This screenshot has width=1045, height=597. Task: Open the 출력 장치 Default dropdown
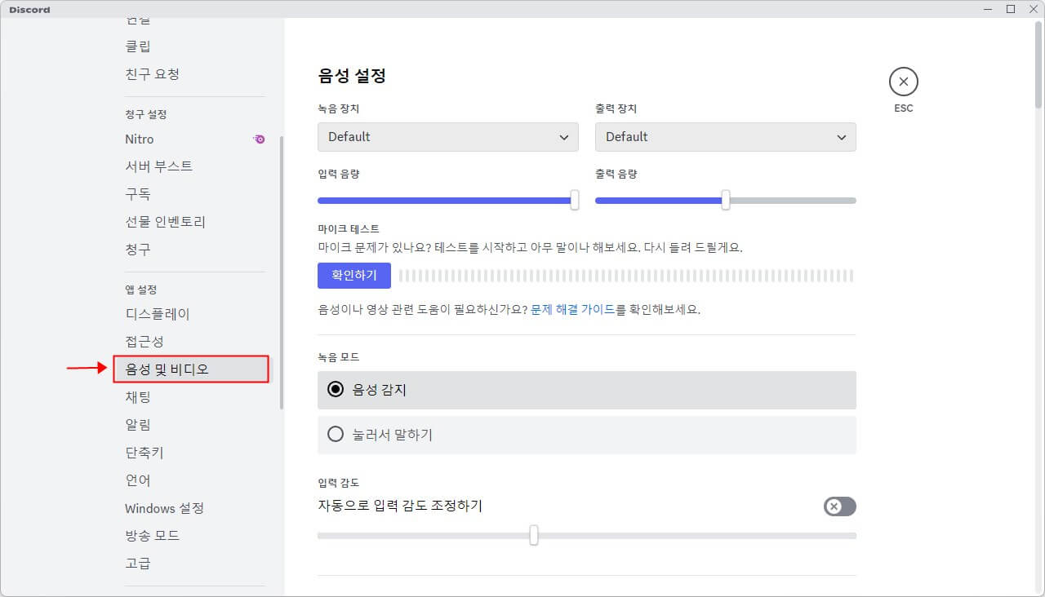725,137
